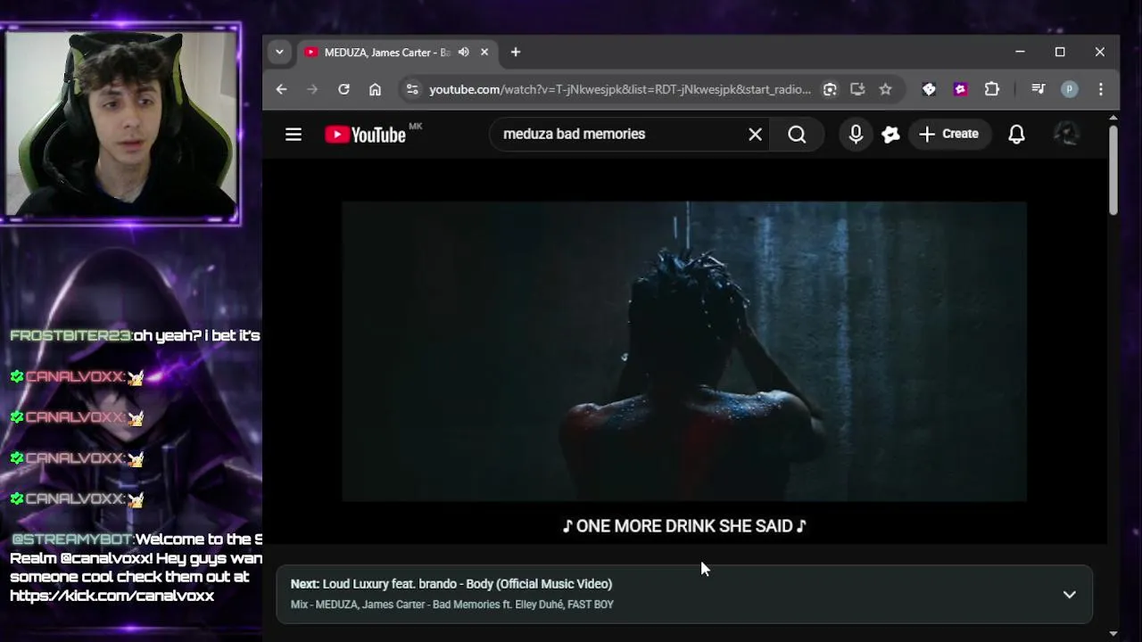This screenshot has width=1142, height=642.
Task: Click the @STREAMYBOT welcome message
Action: (136, 567)
